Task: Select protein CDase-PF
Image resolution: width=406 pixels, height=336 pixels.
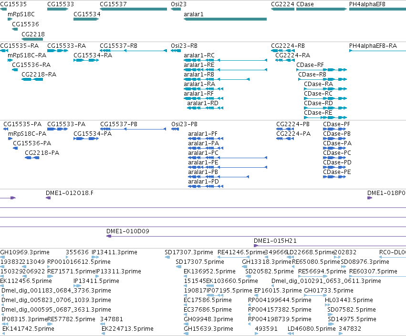Action: point(334,129)
